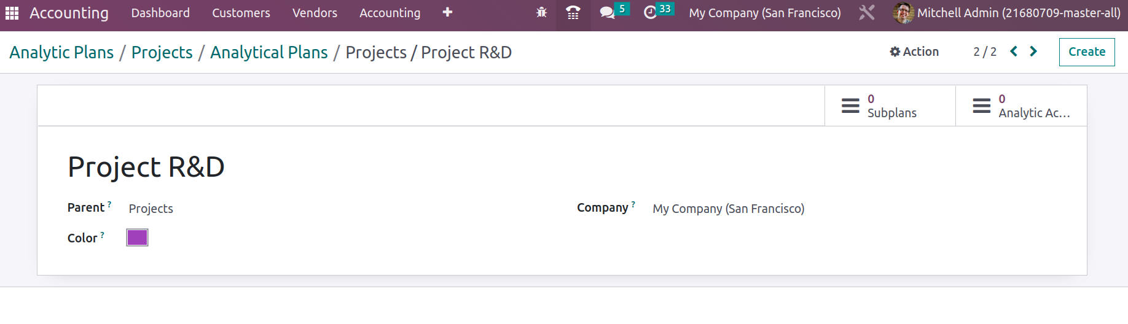The width and height of the screenshot is (1128, 324).
Task: Open the Customers menu
Action: tap(241, 13)
